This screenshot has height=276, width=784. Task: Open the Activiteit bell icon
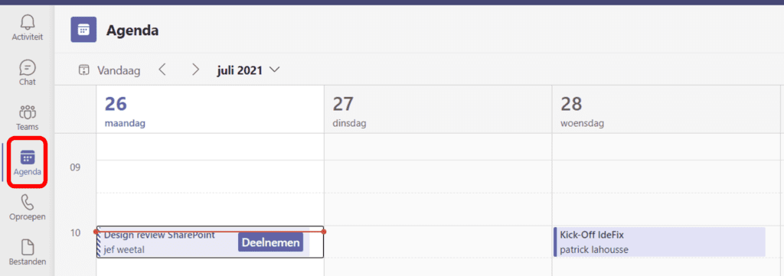[x=28, y=28]
